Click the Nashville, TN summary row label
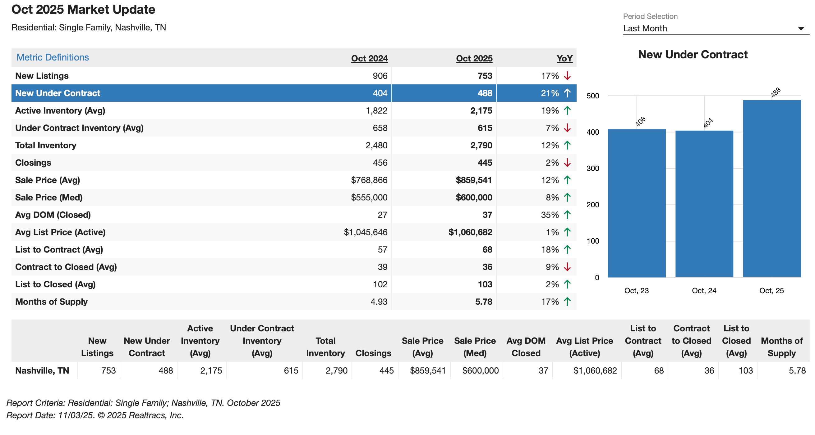The width and height of the screenshot is (815, 435). point(42,370)
